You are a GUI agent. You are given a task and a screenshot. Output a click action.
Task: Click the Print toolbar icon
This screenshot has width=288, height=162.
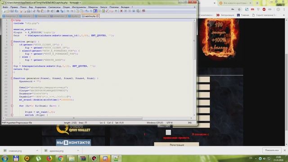tap(29, 11)
